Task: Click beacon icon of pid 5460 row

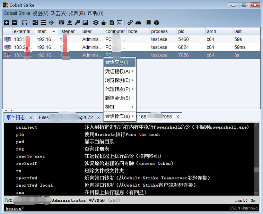Action: click(8, 39)
